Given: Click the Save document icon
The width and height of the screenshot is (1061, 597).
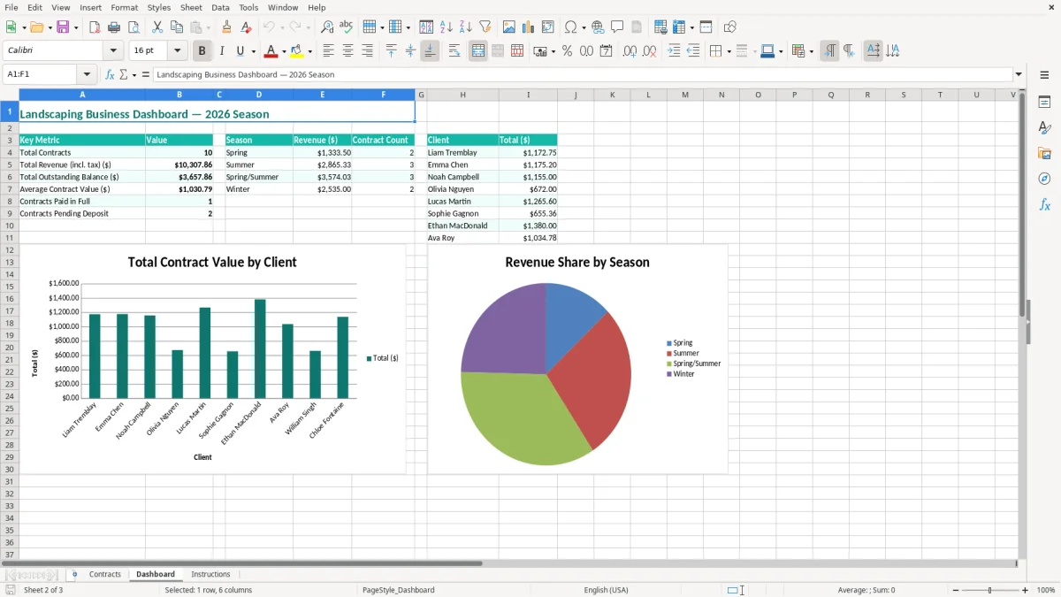Looking at the screenshot, I should coord(62,27).
